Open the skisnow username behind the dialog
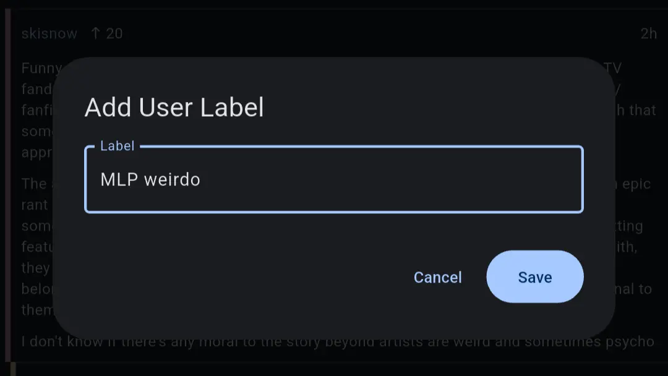The image size is (668, 376). pos(49,33)
